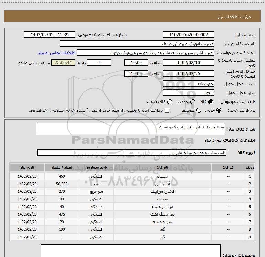Viewport: 265px width, 257px height.
Task: Click unit دستگاه in row 5
Action: tap(96, 207)
